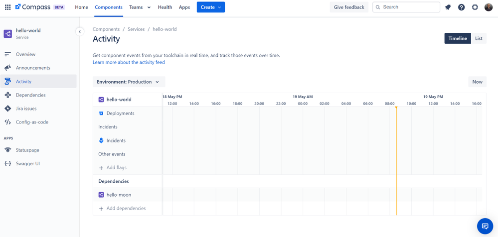Viewport: 498px width, 237px height.
Task: Click the search magnifier icon
Action: click(x=378, y=7)
